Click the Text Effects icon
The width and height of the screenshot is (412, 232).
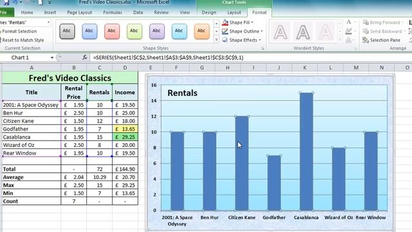pyautogui.click(x=349, y=40)
